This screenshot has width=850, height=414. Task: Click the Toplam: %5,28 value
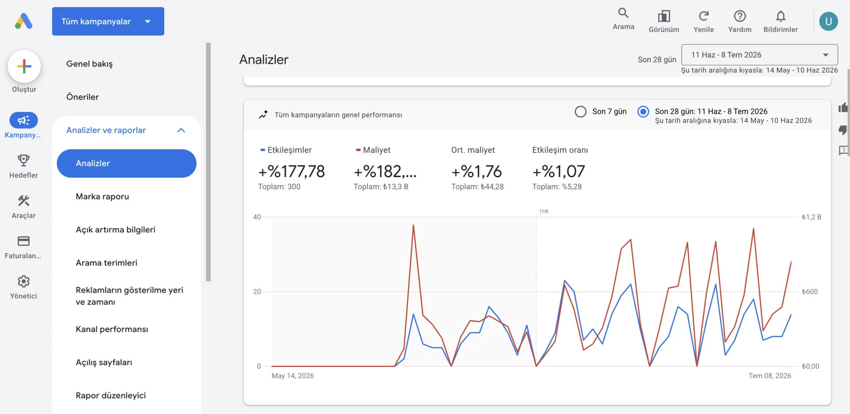click(x=557, y=187)
